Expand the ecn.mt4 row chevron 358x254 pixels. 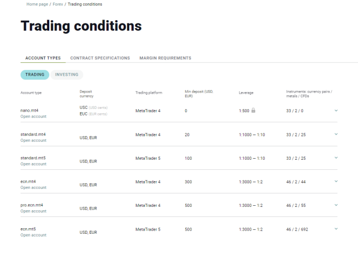click(x=336, y=181)
